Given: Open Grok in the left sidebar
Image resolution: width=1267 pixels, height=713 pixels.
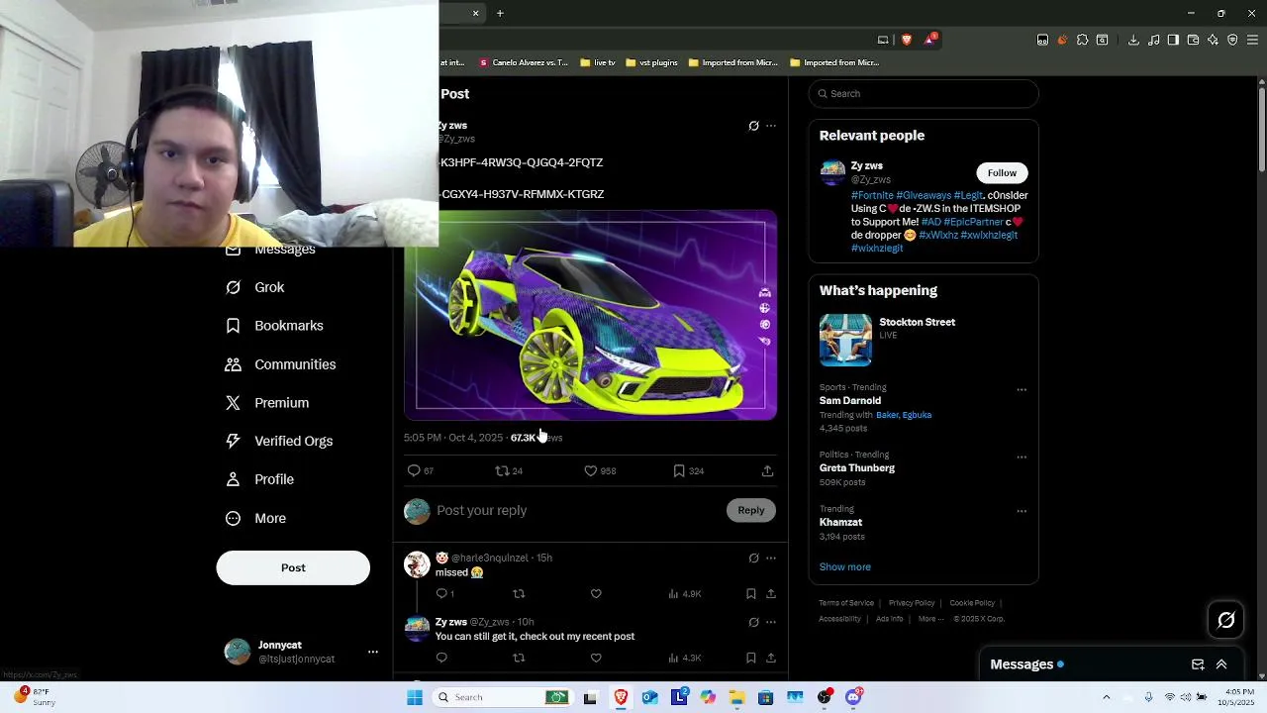Looking at the screenshot, I should tap(254, 287).
